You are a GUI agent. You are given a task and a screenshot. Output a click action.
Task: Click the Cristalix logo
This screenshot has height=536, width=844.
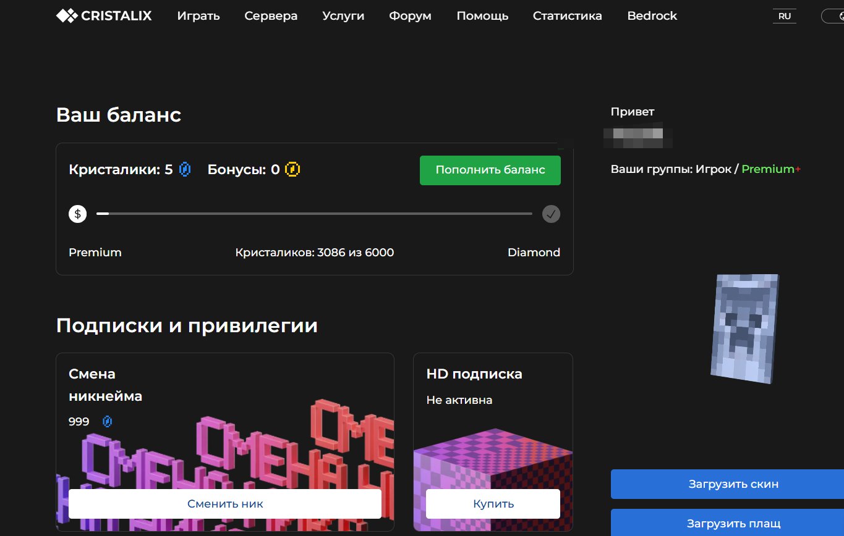pyautogui.click(x=104, y=16)
